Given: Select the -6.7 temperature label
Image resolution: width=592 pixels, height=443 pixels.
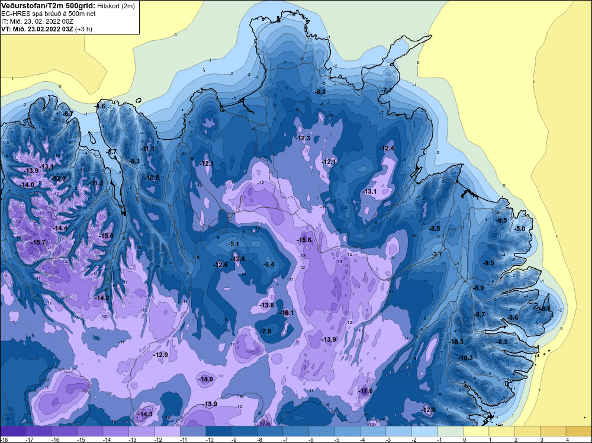Looking at the screenshot, I should (68, 114).
